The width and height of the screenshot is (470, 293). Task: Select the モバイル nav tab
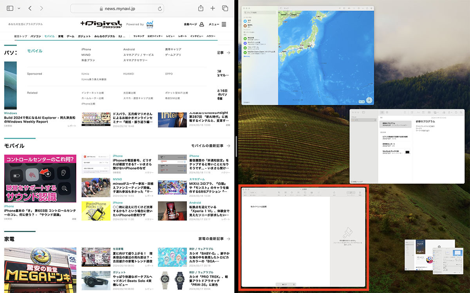pos(49,36)
